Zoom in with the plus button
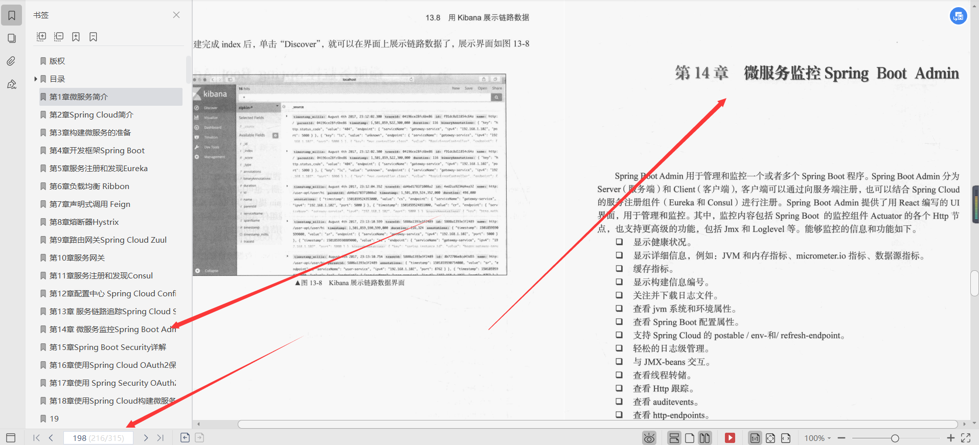979x445 pixels. point(951,438)
